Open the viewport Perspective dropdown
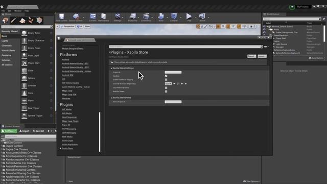 [67, 27]
